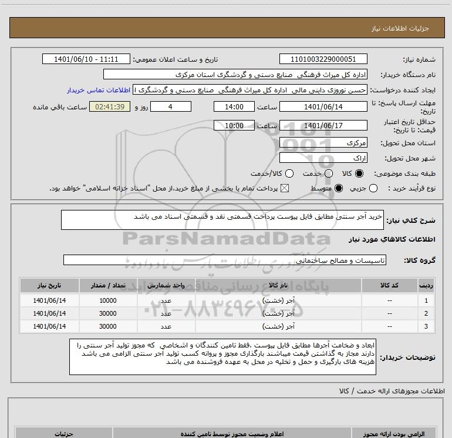Click the واحد شمارش column header

click(x=166, y=286)
